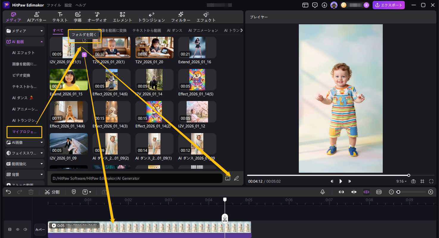Click the pencil edit path icon
The image size is (439, 238).
click(237, 178)
